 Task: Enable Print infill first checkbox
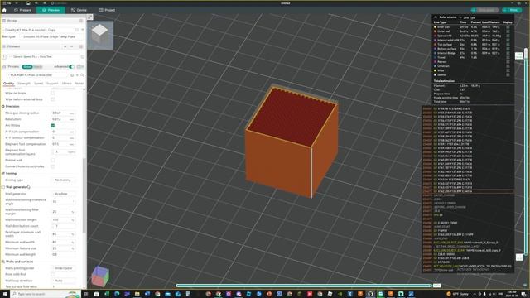pyautogui.click(x=53, y=274)
